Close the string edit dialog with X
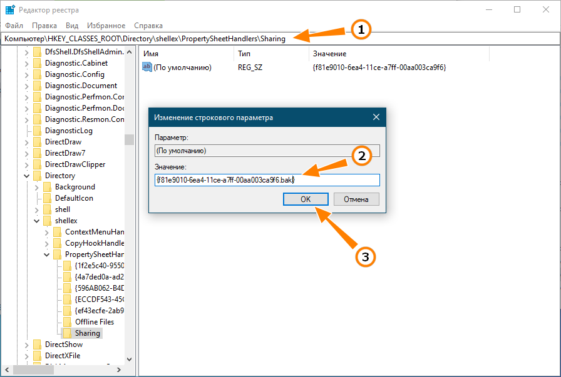 tap(376, 117)
